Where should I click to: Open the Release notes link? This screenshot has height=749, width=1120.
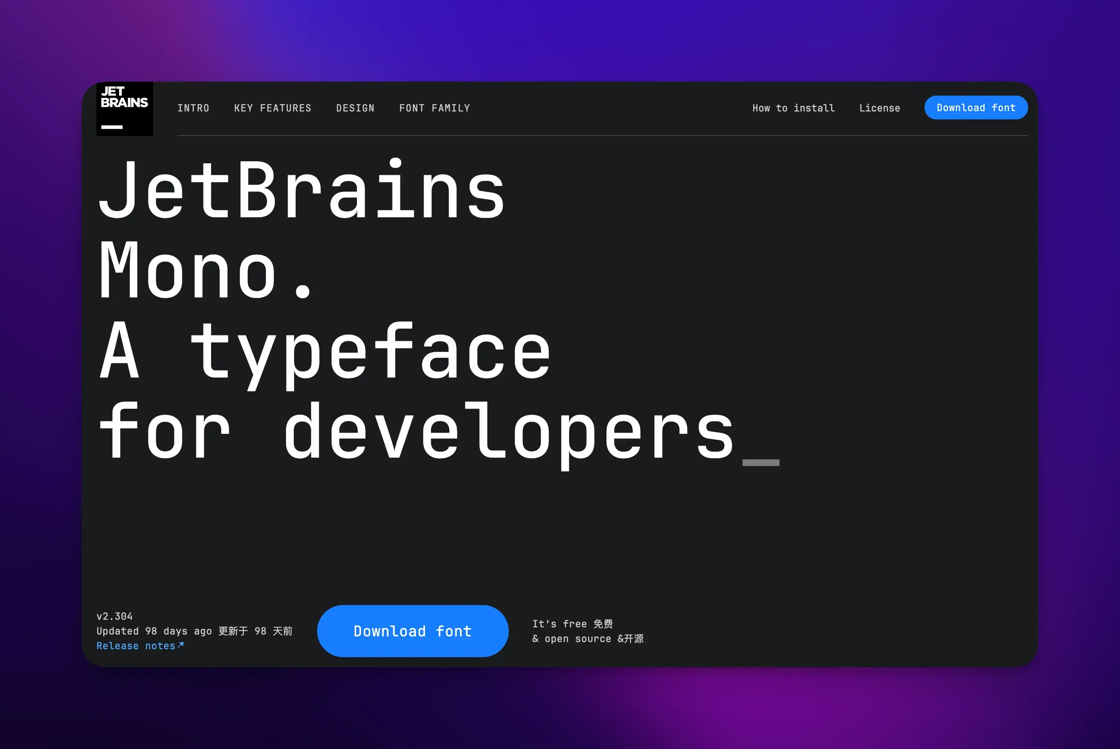coord(136,646)
